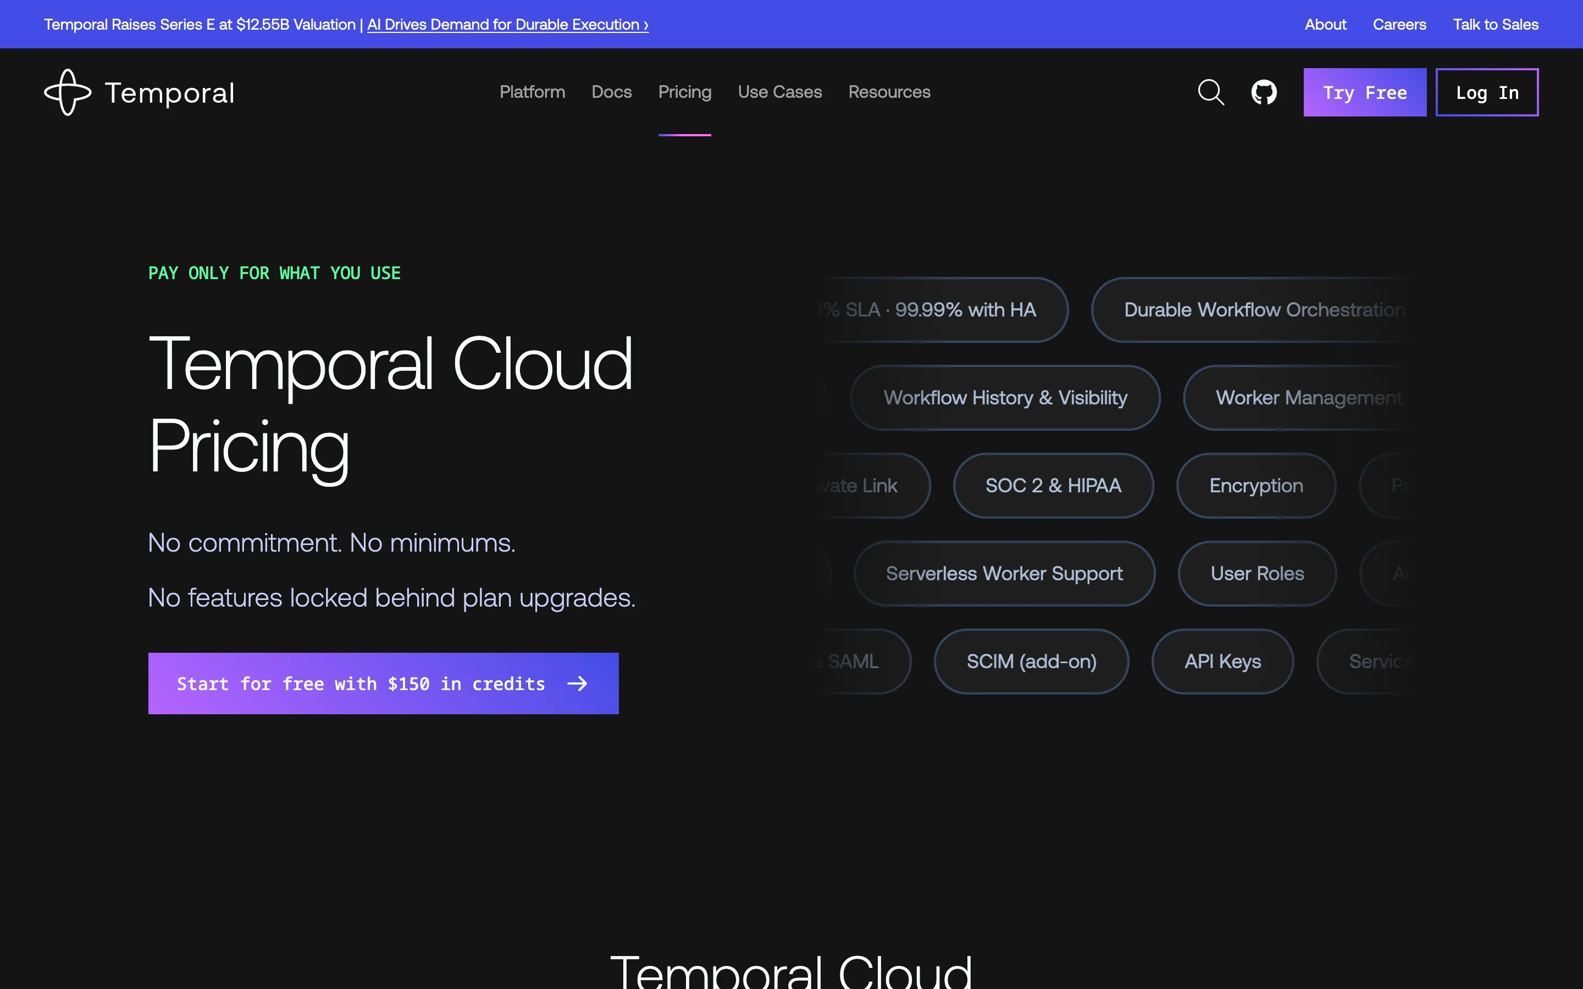The image size is (1583, 989).
Task: Click the Temporal logo icon
Action: [68, 92]
